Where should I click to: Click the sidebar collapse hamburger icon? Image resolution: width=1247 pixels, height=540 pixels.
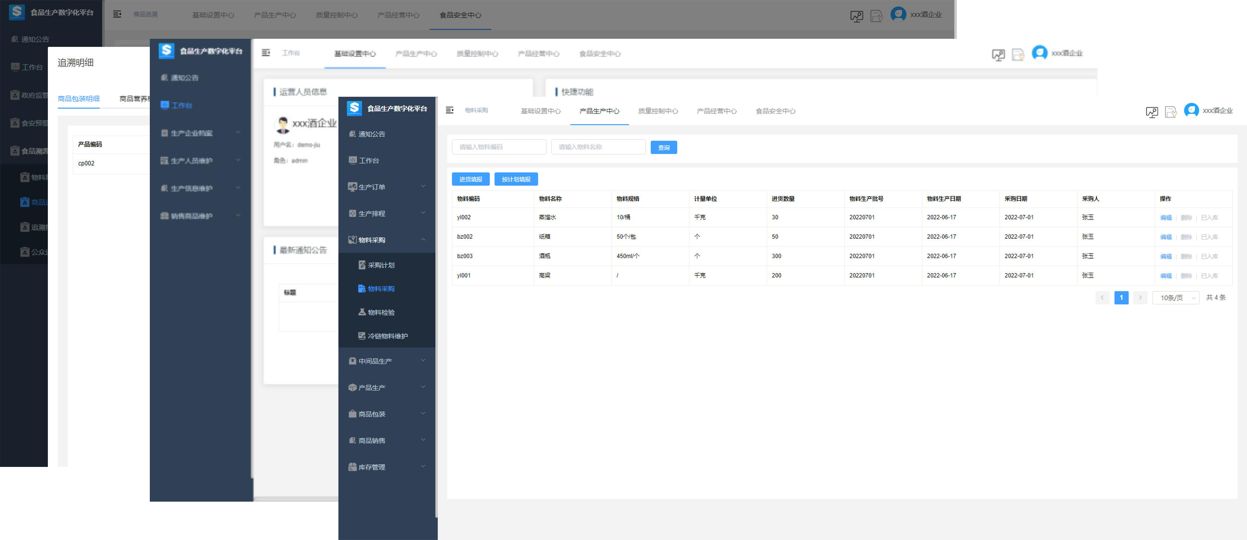(x=449, y=110)
